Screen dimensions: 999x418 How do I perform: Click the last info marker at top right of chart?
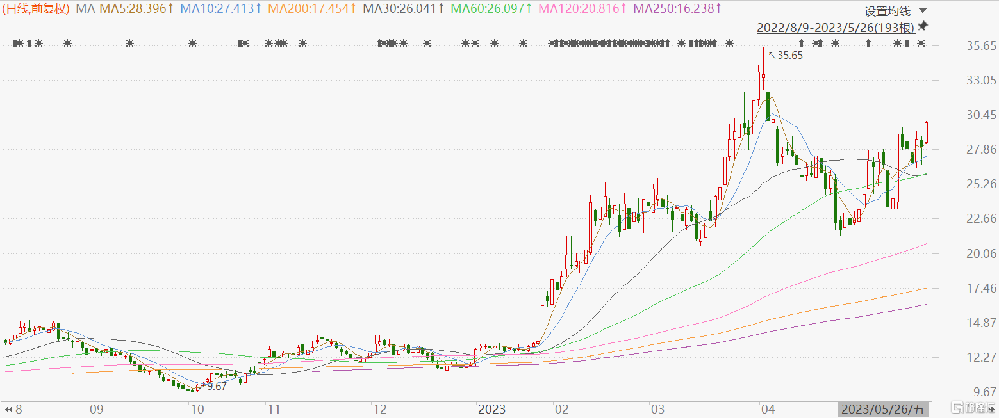921,44
